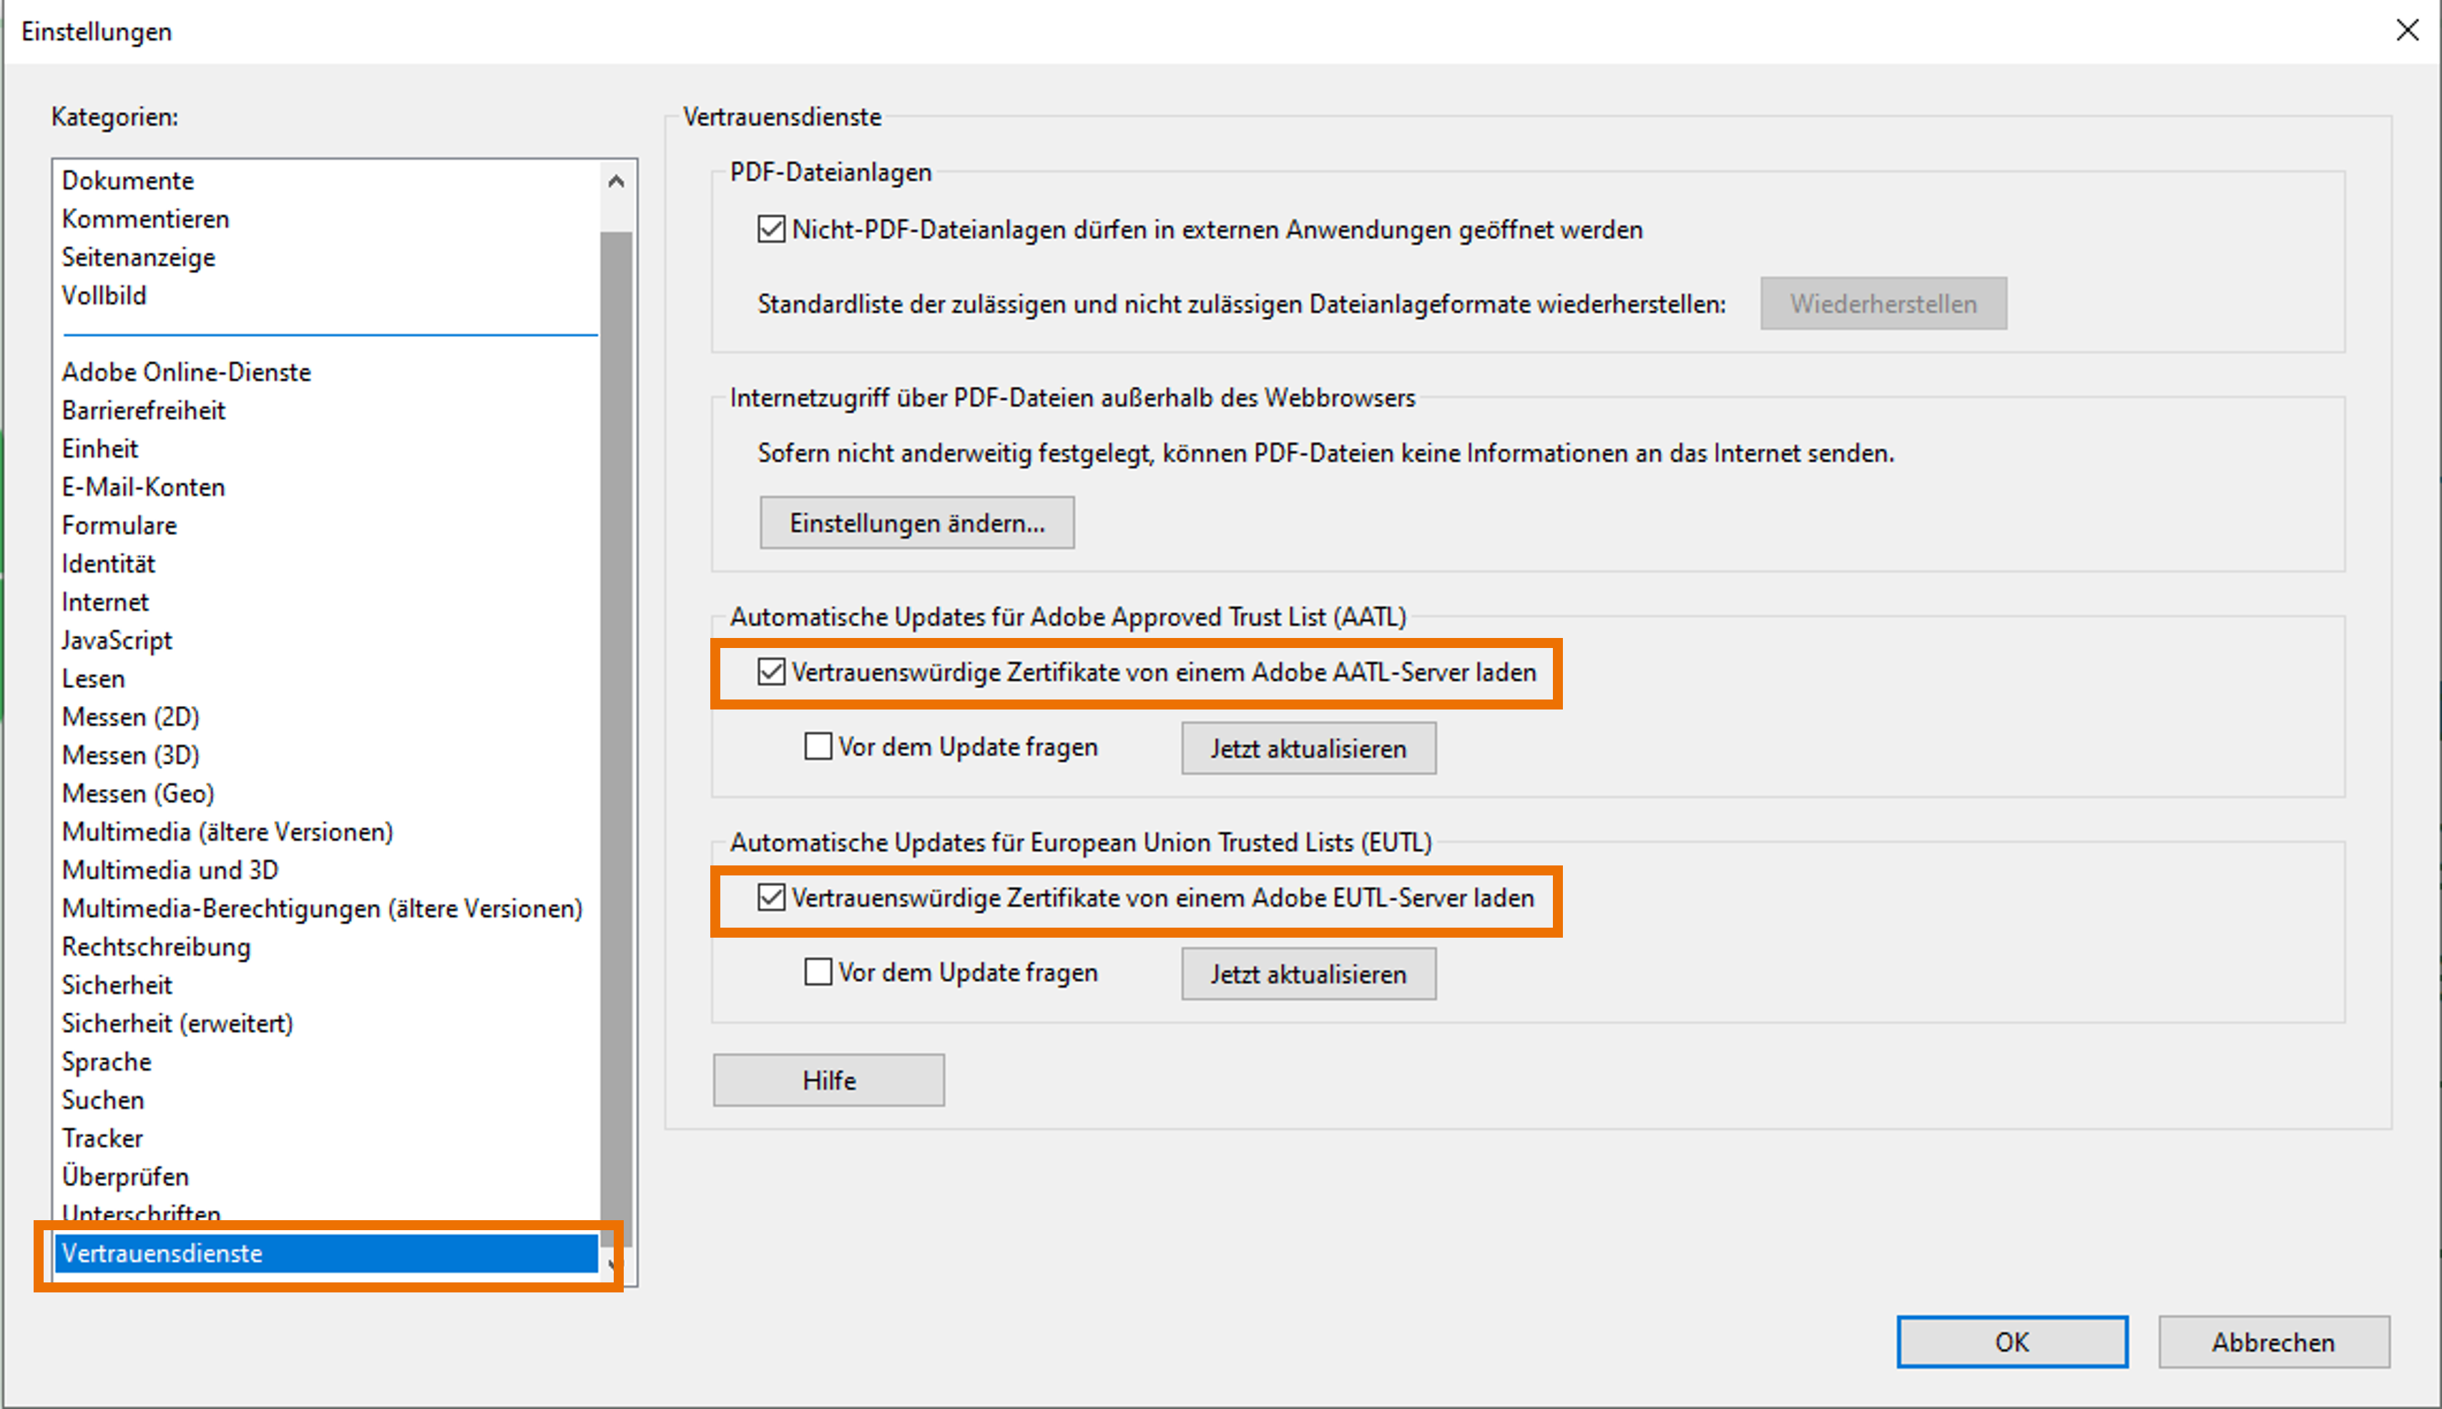Select the Vollbild category
Image resolution: width=2442 pixels, height=1409 pixels.
pyautogui.click(x=104, y=296)
